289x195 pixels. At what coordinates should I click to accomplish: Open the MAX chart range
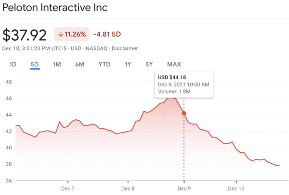174,64
